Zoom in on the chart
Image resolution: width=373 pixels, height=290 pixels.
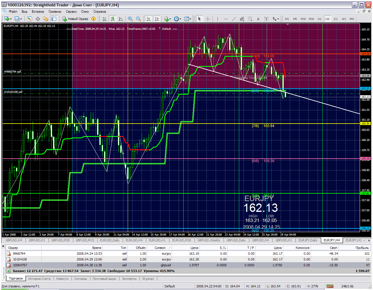[130, 19]
